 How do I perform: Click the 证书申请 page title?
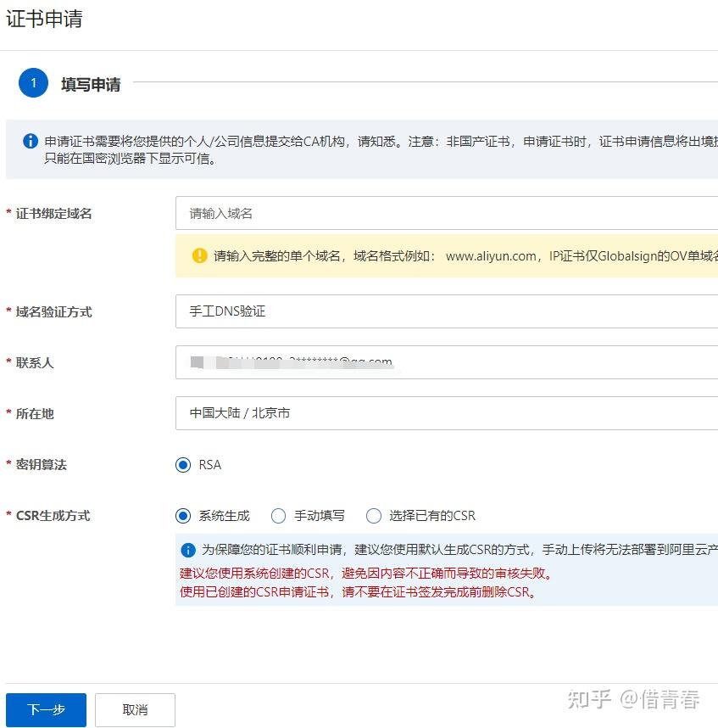pyautogui.click(x=44, y=19)
